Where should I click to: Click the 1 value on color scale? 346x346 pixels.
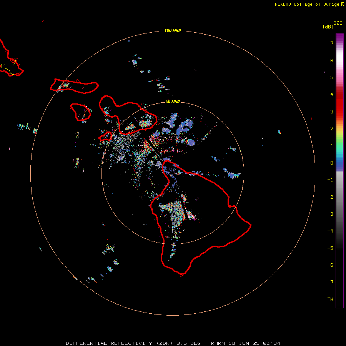pos(332,146)
